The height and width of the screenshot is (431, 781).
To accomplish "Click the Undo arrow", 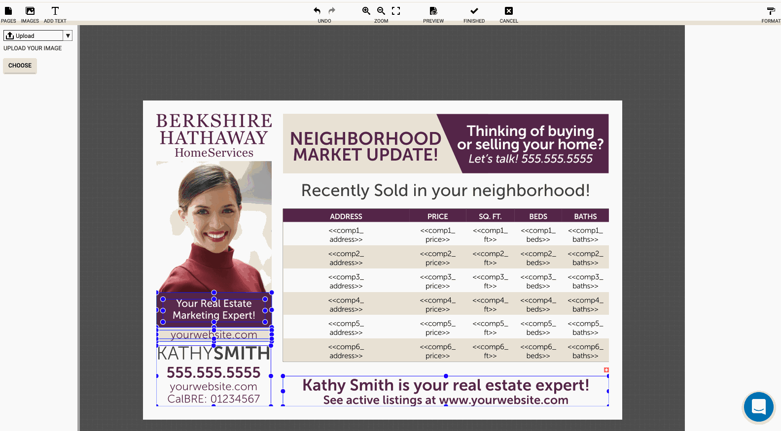I will coord(317,11).
